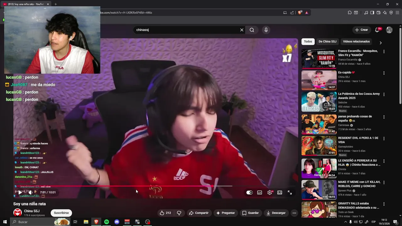Image resolution: width=402 pixels, height=226 pixels.
Task: Start voice search with microphone icon
Action: (266, 30)
